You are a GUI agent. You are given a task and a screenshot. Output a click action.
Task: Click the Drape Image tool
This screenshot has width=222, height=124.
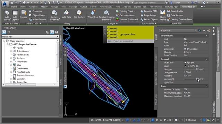[148, 15]
